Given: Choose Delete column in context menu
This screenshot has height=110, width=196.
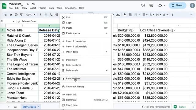Looking at the screenshot, I should coord(85,65).
